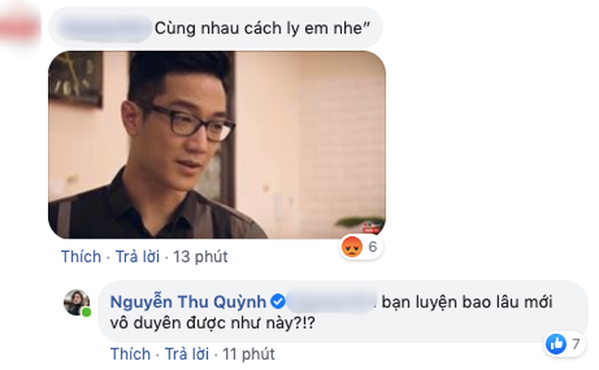The height and width of the screenshot is (370, 599).
Task: Click the angry reaction emoji icon
Action: (x=352, y=247)
